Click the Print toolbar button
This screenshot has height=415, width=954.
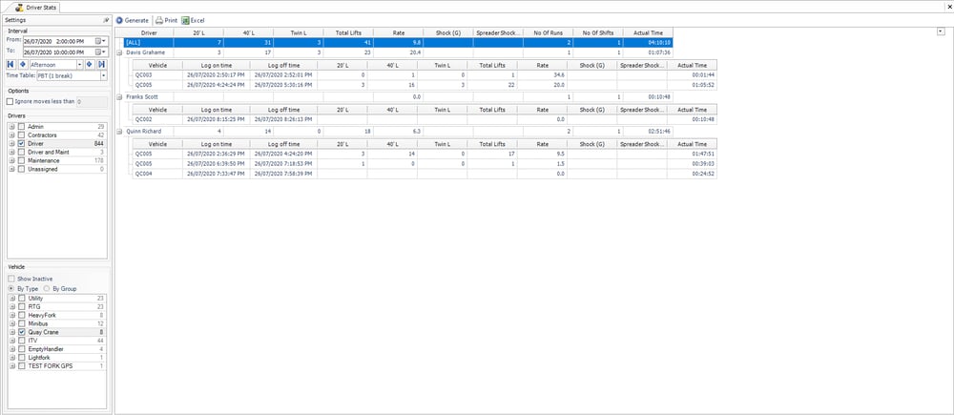point(167,20)
